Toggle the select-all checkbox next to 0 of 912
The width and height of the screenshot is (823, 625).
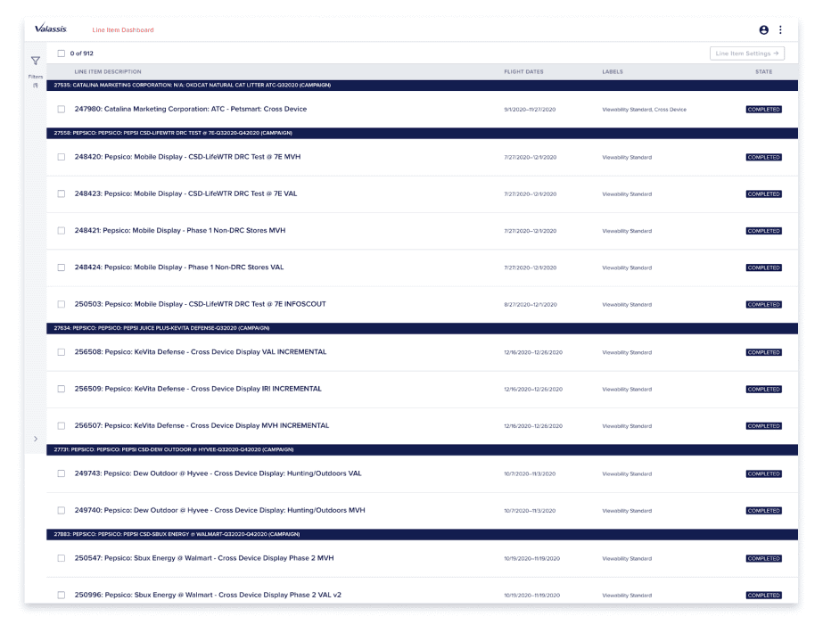tap(62, 53)
